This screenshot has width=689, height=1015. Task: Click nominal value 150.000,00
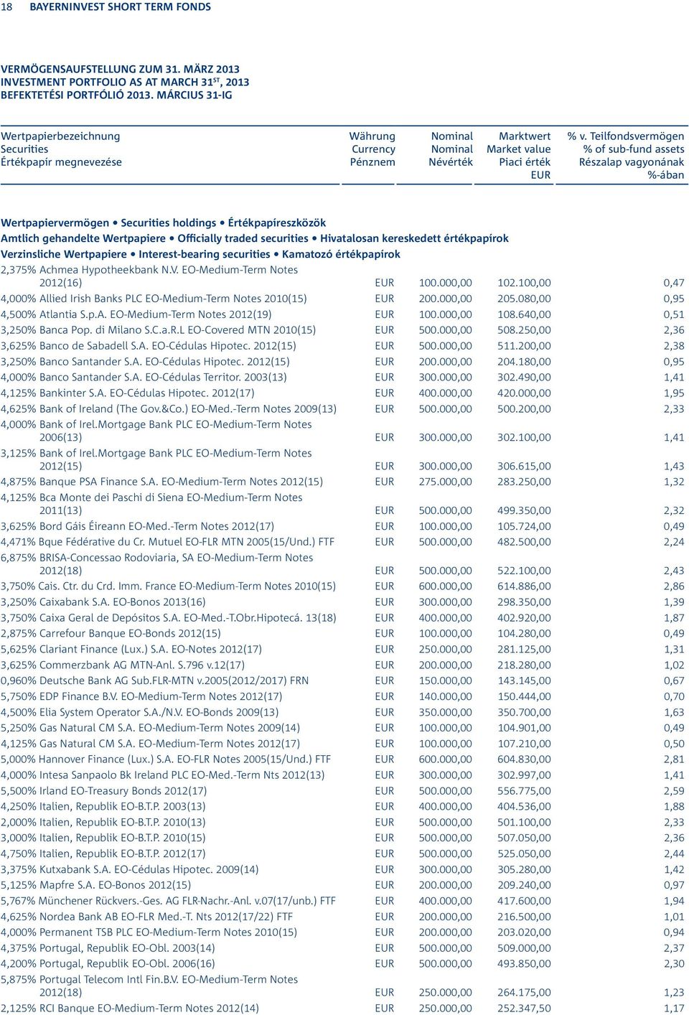point(446,680)
